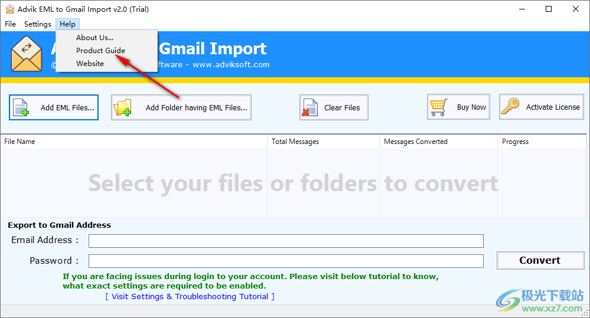Viewport: 590px width, 318px height.
Task: Select Product Guide menu entry
Action: click(x=100, y=50)
